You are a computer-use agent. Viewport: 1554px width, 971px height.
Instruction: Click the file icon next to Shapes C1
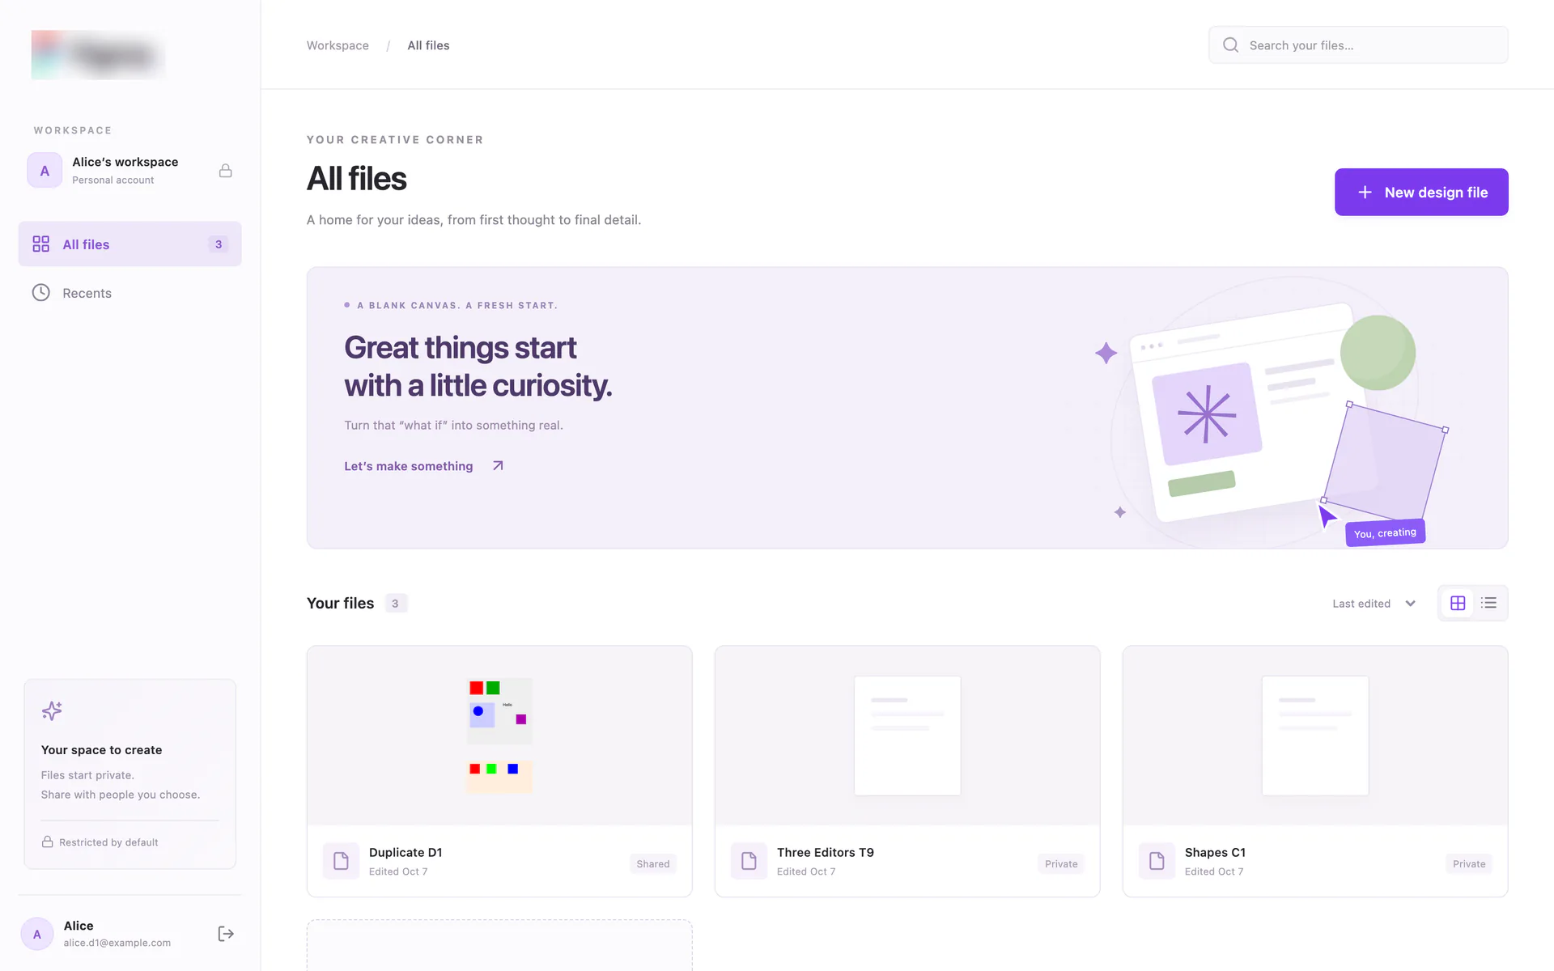pyautogui.click(x=1157, y=861)
